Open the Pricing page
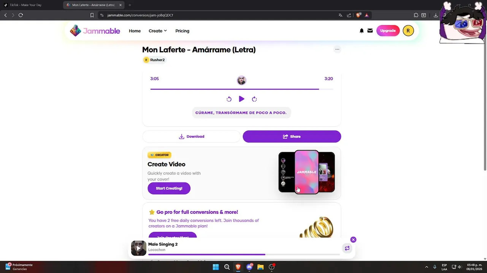The width and height of the screenshot is (487, 273). point(182,31)
